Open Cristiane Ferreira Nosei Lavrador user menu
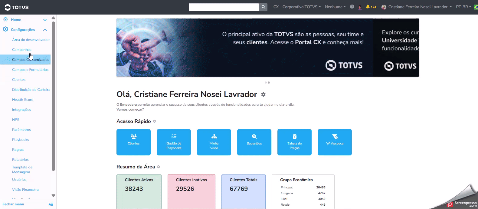Image resolution: width=478 pixels, height=209 pixels. [420, 7]
